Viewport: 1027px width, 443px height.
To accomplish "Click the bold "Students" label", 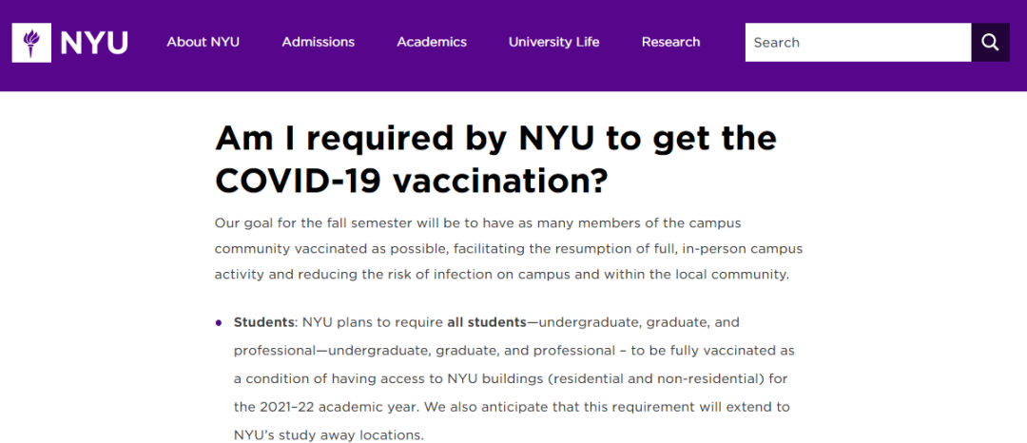I will coord(263,322).
